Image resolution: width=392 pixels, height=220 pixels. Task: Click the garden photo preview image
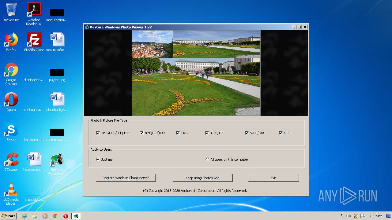pos(196,73)
